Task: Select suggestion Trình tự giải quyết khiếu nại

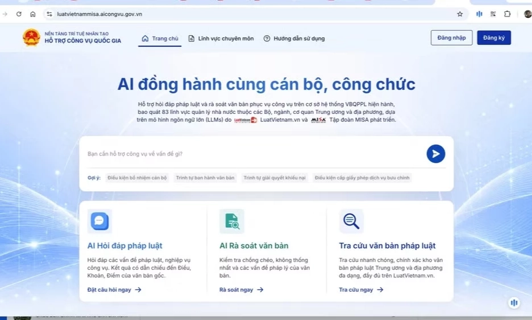Action: coord(275,178)
